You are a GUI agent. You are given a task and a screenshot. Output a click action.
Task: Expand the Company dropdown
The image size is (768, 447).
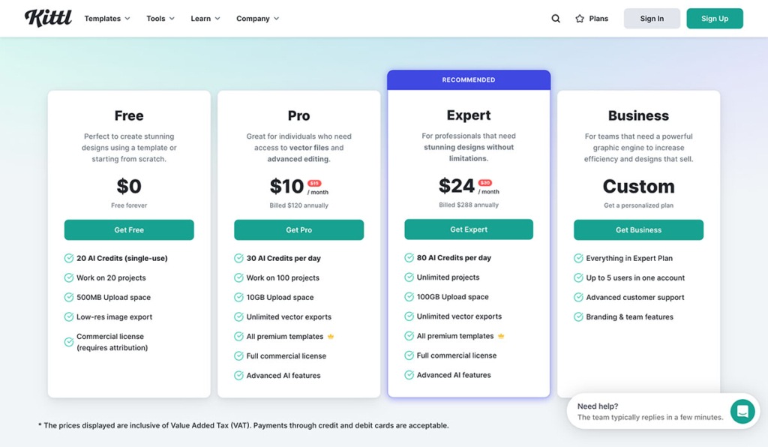(x=256, y=18)
